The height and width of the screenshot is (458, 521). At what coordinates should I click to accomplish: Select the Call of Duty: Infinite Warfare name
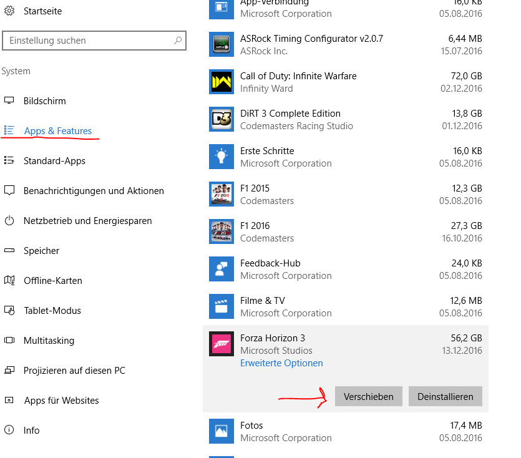[298, 76]
